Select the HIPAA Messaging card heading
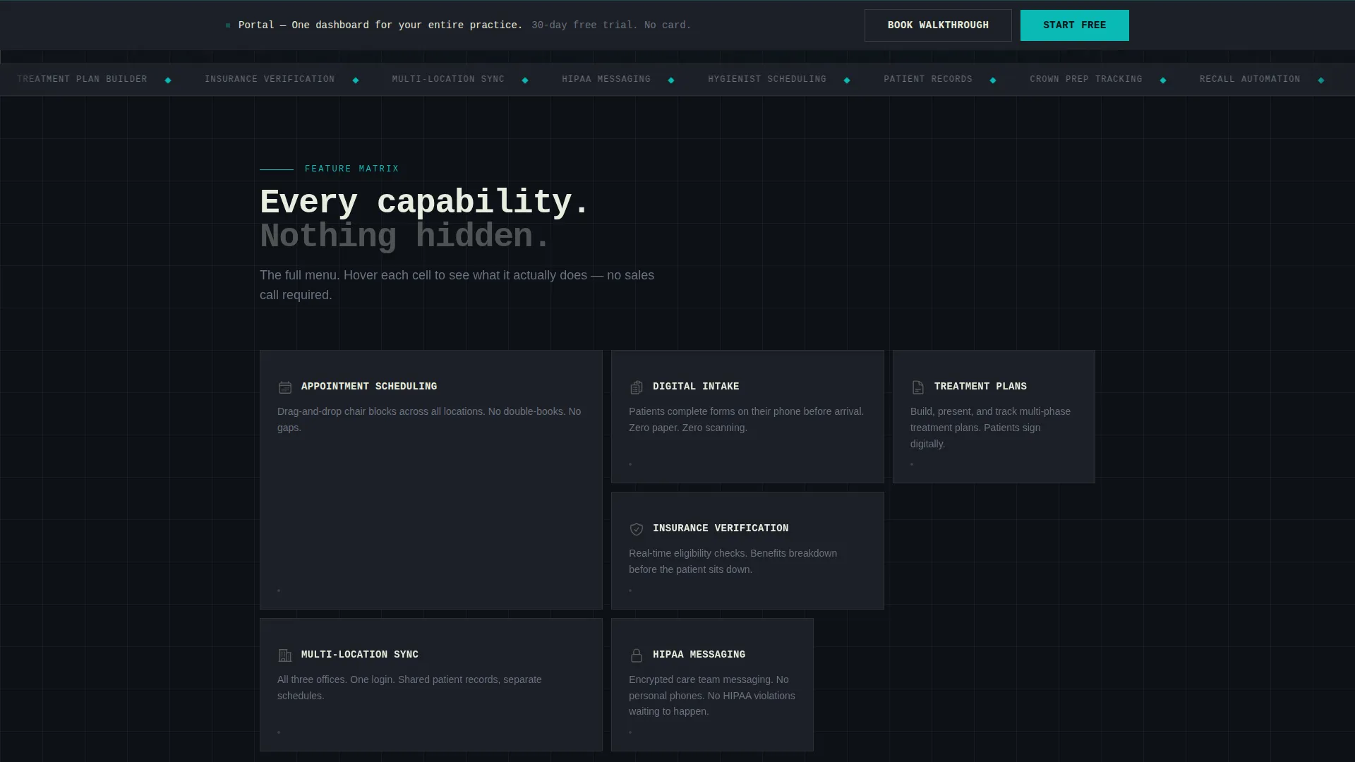Screen dimensions: 1355x762 (699, 655)
